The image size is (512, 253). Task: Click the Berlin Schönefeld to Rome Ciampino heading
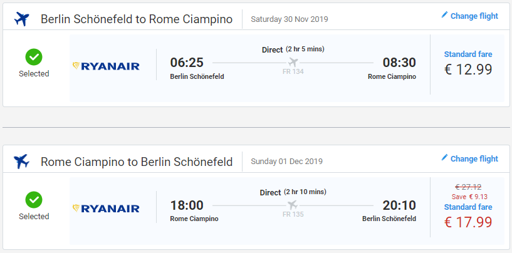pyautogui.click(x=137, y=19)
